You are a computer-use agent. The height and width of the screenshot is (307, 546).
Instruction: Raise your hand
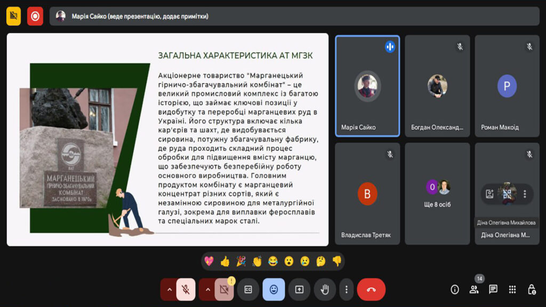click(325, 289)
